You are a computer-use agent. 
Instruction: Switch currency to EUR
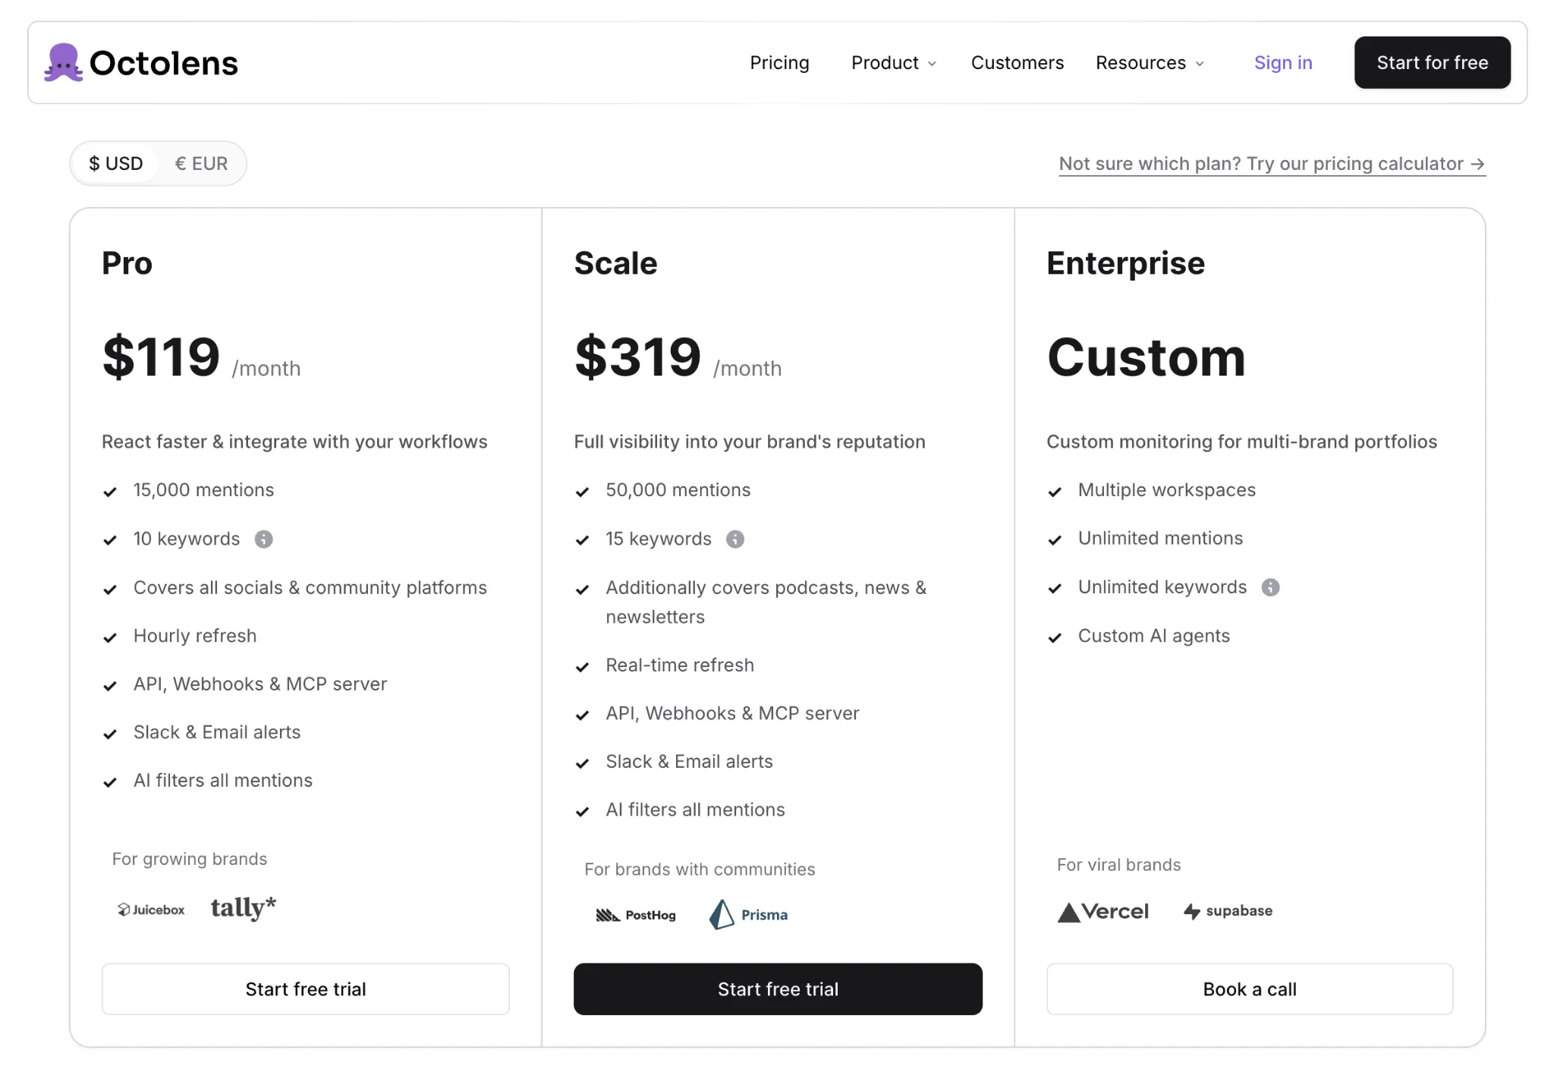pyautogui.click(x=201, y=164)
